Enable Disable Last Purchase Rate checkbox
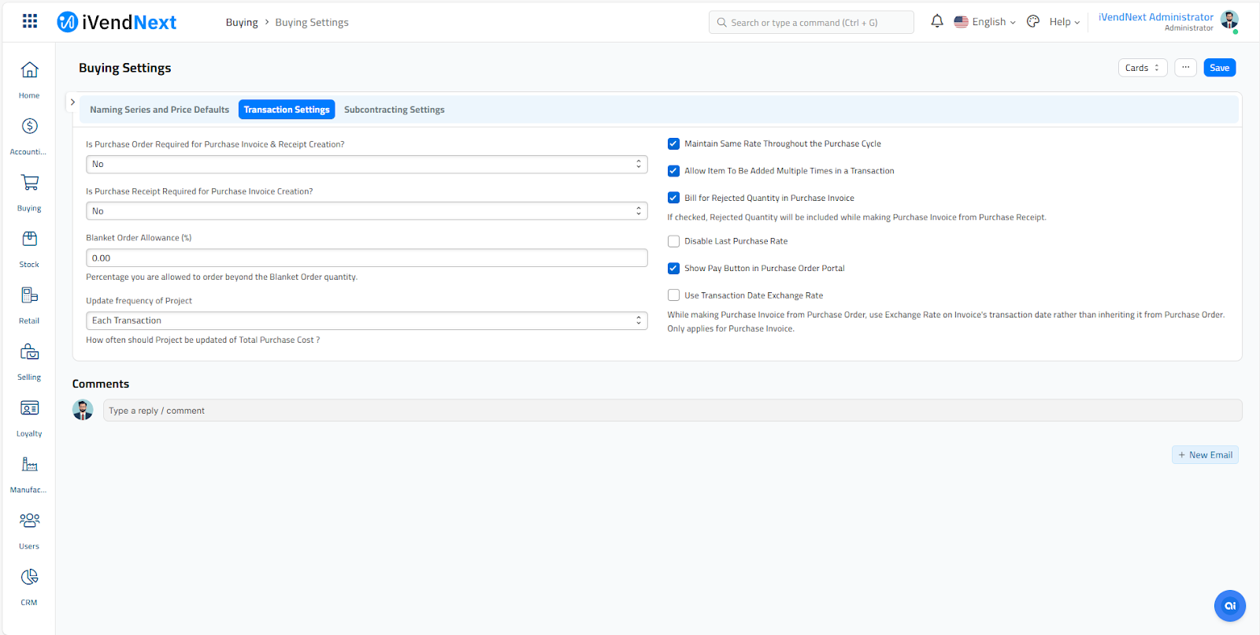 point(673,242)
